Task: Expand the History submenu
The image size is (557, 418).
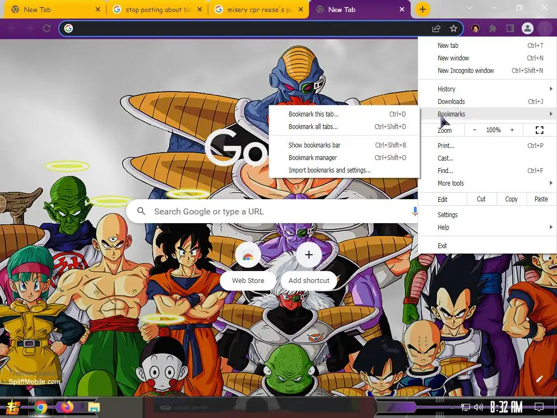Action: point(487,89)
